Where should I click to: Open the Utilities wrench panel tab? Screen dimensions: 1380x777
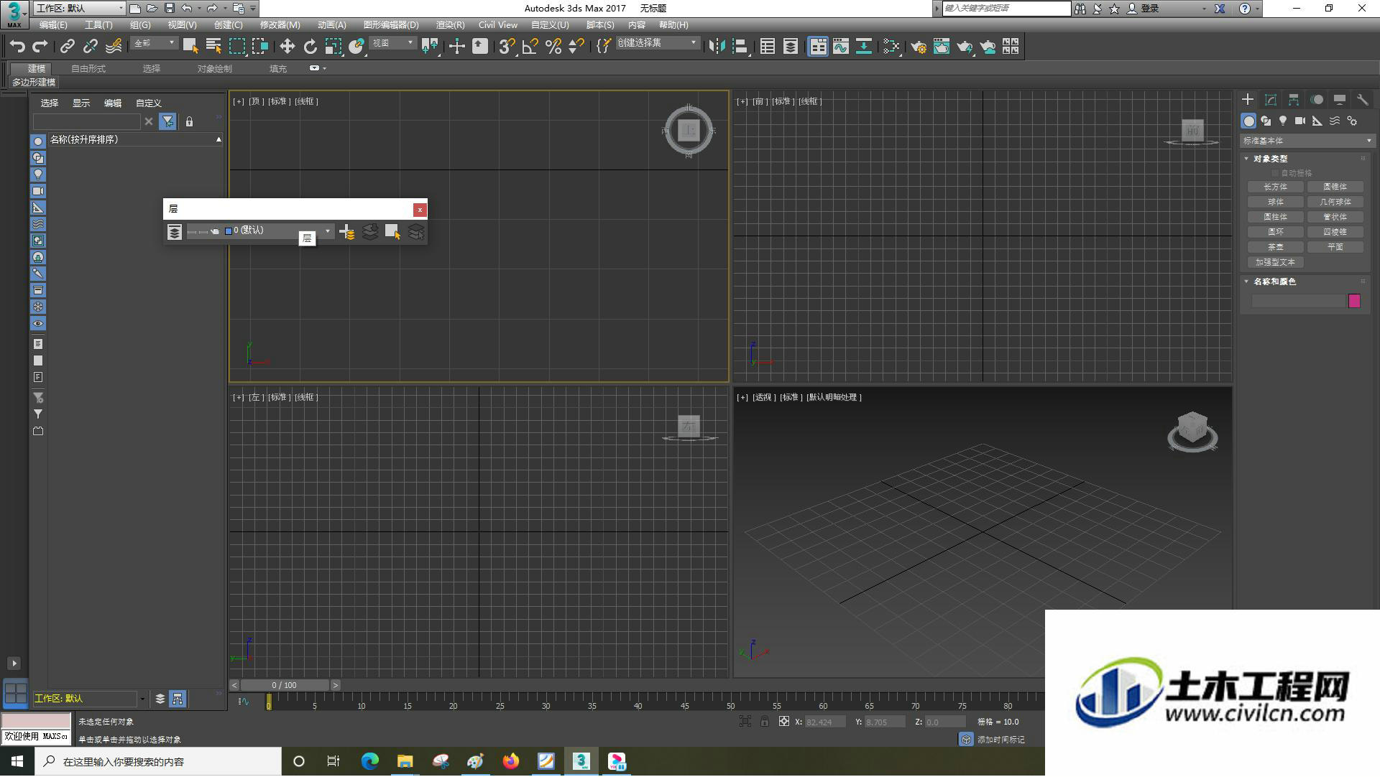coord(1362,100)
